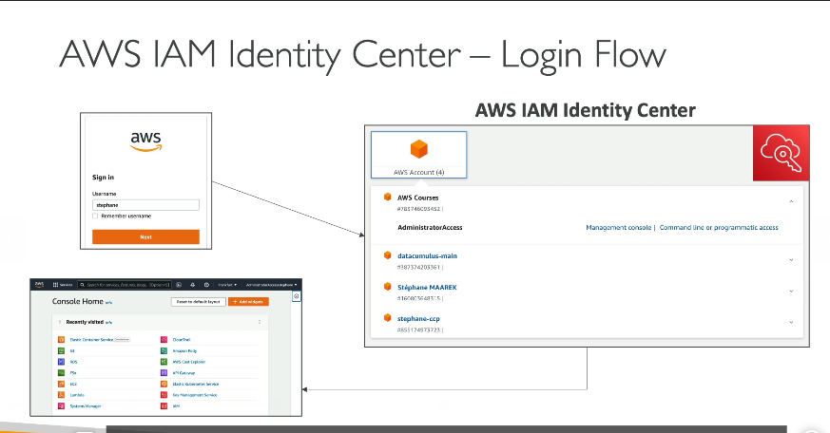Open the region dropdown in the console navbar
Screen dimensions: 830x433
(227, 285)
